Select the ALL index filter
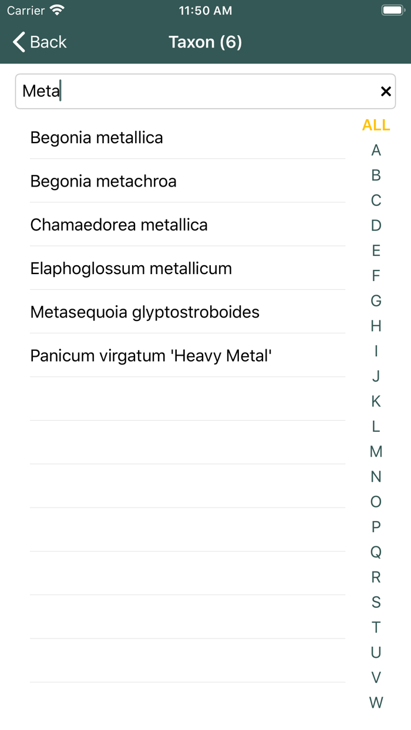The width and height of the screenshot is (411, 730). [x=376, y=125]
